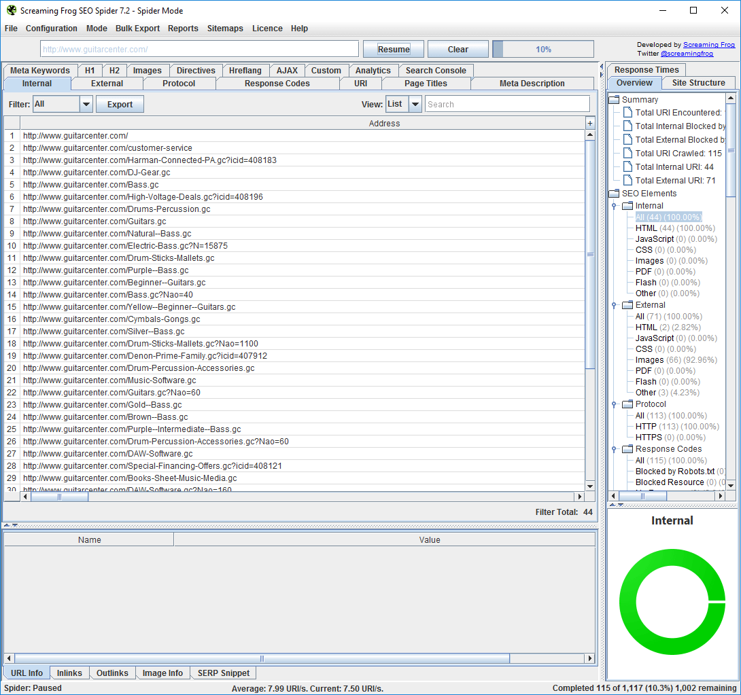This screenshot has width=741, height=695.
Task: Click the Overview tree's scroll down arrow
Action: click(731, 485)
